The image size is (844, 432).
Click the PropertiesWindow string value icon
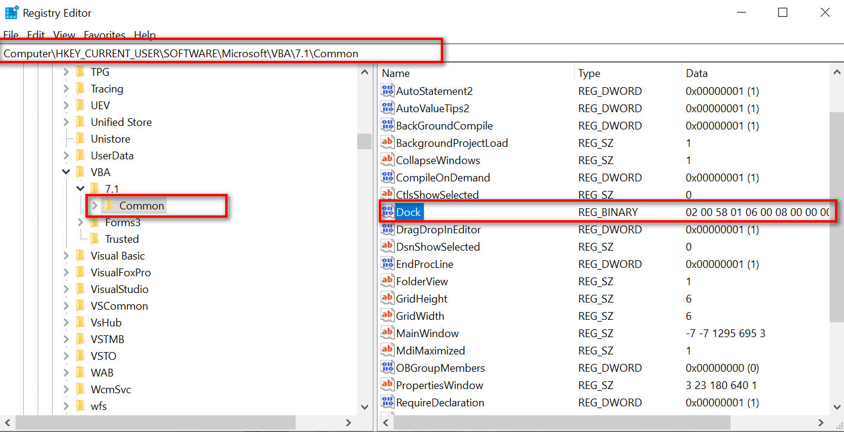click(388, 385)
